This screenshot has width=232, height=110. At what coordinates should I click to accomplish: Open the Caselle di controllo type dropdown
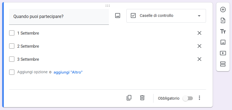pyautogui.click(x=166, y=16)
